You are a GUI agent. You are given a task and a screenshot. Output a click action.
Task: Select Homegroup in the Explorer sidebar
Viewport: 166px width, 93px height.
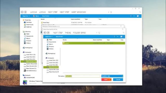(x=28, y=48)
